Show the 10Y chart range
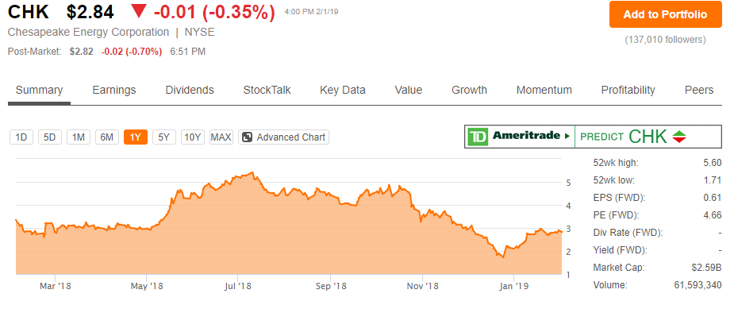This screenshot has height=309, width=734. (192, 137)
